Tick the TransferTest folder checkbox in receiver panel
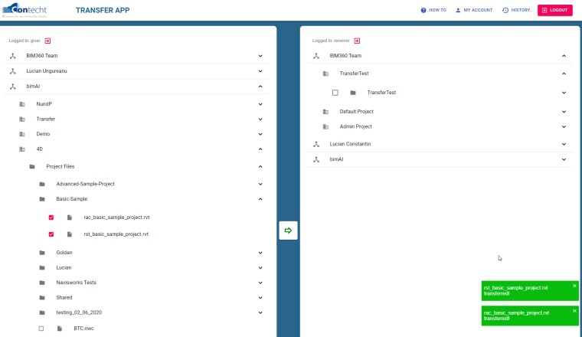This screenshot has width=582, height=337. (x=335, y=93)
